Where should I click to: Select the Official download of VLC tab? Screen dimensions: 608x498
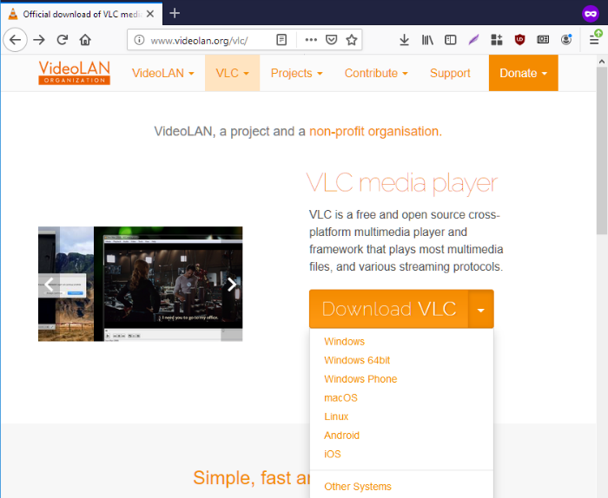pyautogui.click(x=82, y=14)
